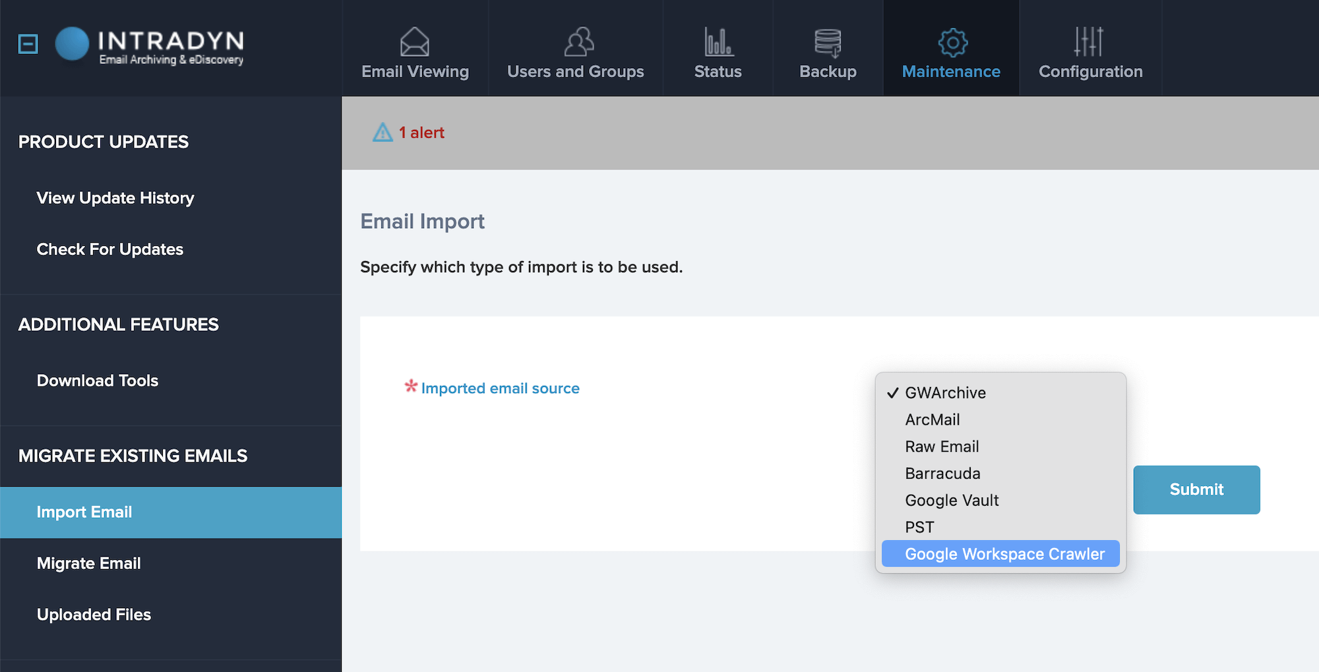The width and height of the screenshot is (1319, 672).
Task: Click the Imported email source label
Action: [x=500, y=388]
